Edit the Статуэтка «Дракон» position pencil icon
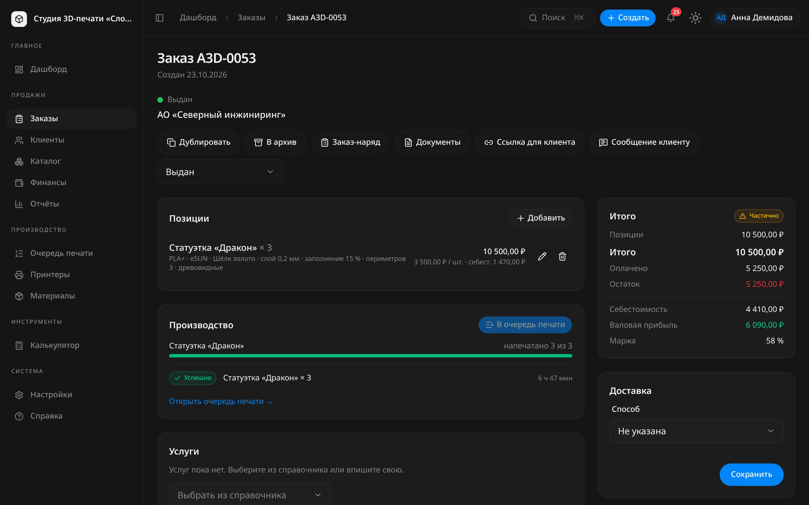The width and height of the screenshot is (809, 505). 542,256
